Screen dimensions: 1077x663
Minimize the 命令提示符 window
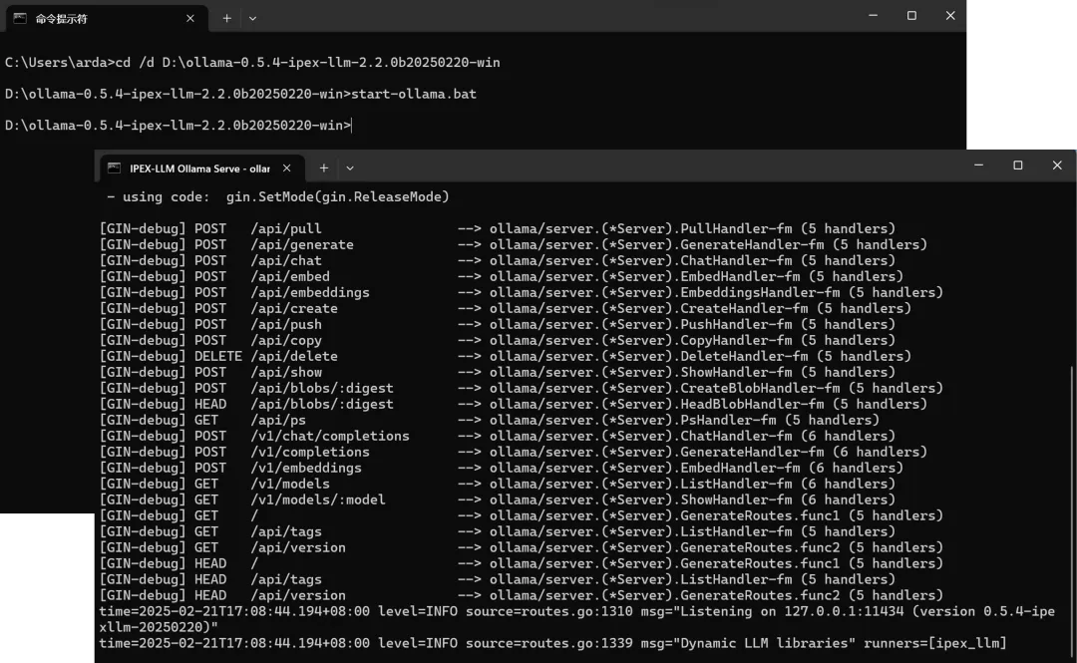pyautogui.click(x=874, y=16)
